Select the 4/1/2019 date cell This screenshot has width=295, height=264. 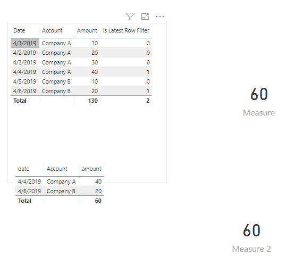point(24,43)
